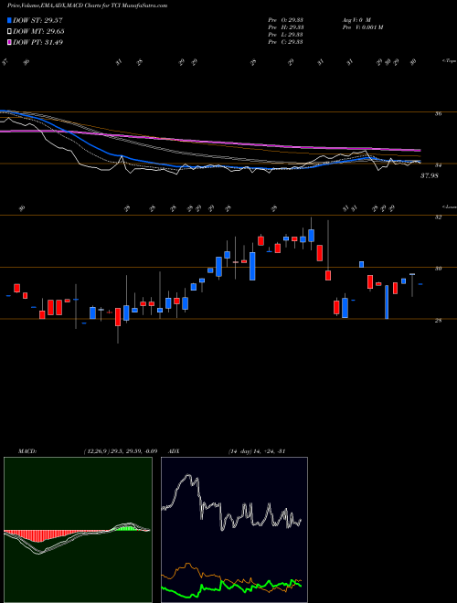Click the 'Pre C: 29.33' close value
The height and width of the screenshot is (603, 457).
coord(285,42)
